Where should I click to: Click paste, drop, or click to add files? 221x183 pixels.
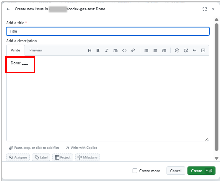(34, 148)
